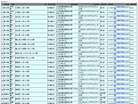Select the 627,200 元 sale amount cell
138x104 pixels.
(x=67, y=22)
